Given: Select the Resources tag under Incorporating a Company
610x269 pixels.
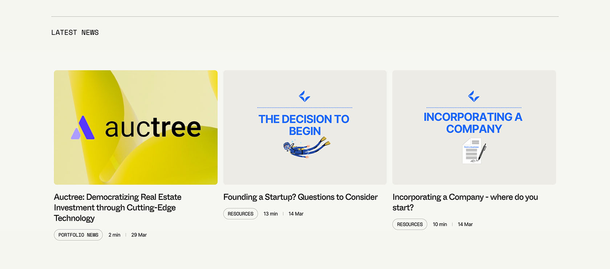Looking at the screenshot, I should coord(410,224).
